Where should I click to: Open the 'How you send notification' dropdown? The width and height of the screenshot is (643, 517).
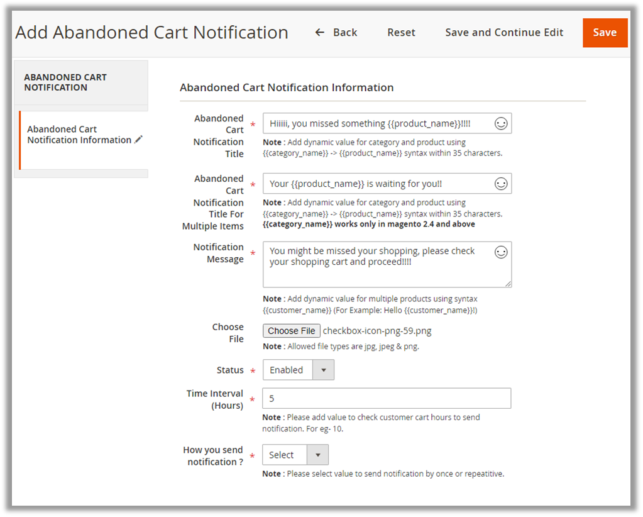click(295, 455)
